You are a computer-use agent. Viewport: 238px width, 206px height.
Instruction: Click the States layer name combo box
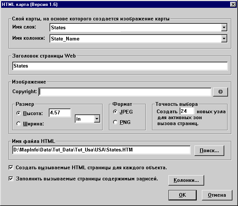pyautogui.click(x=138, y=27)
